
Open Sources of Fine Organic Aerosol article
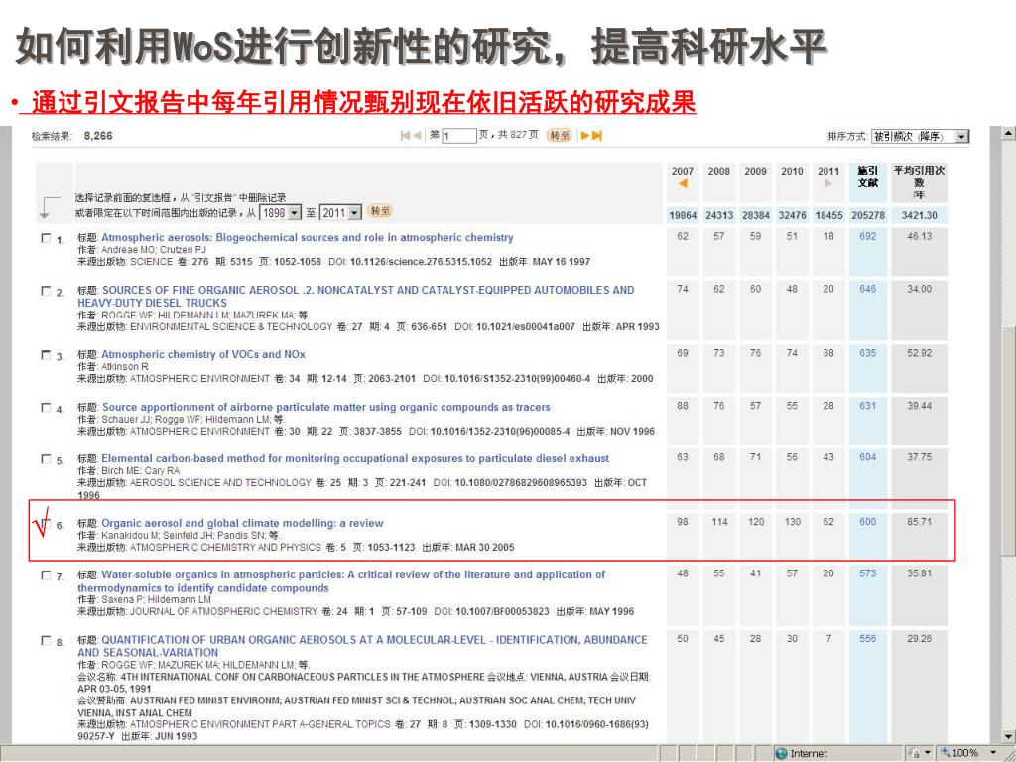click(356, 296)
